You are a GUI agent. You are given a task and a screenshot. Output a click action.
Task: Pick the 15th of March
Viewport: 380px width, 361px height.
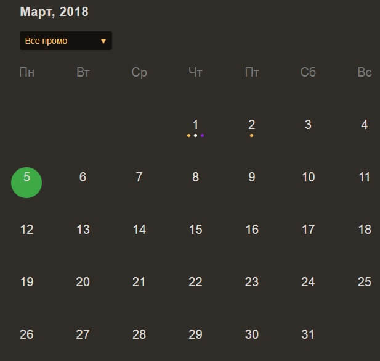pos(195,230)
